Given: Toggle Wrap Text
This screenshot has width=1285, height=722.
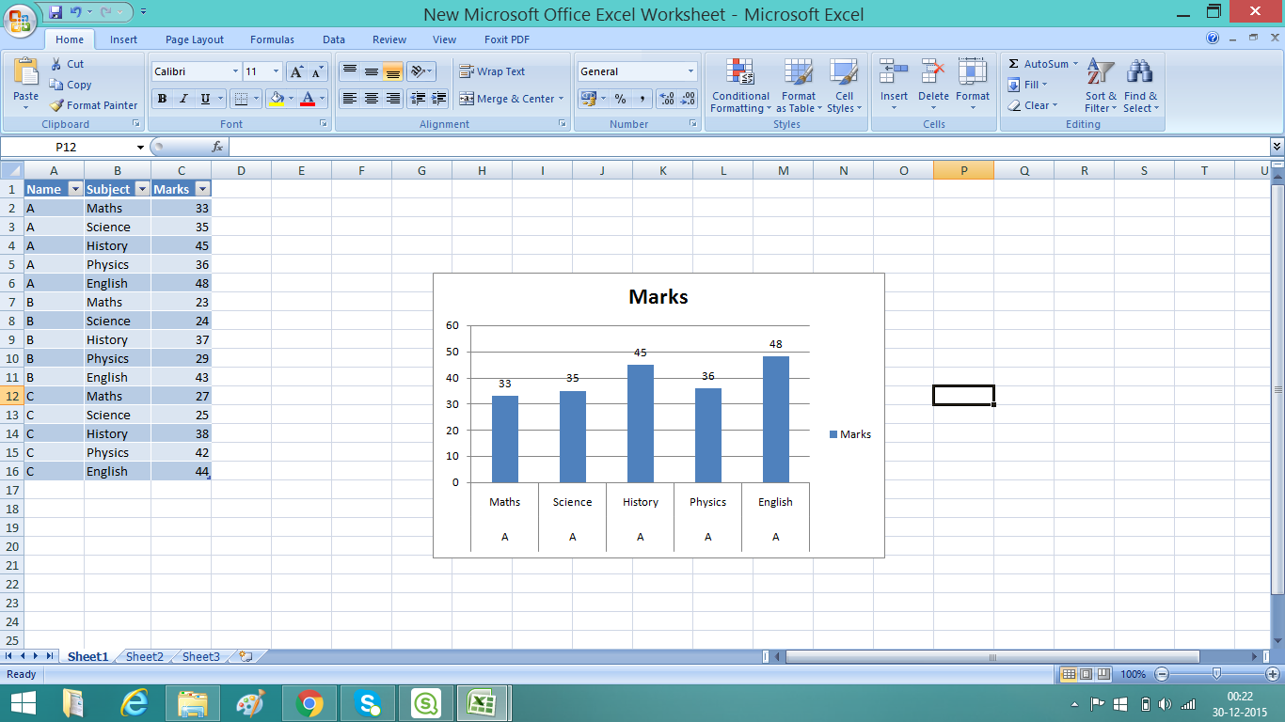Looking at the screenshot, I should (492, 71).
